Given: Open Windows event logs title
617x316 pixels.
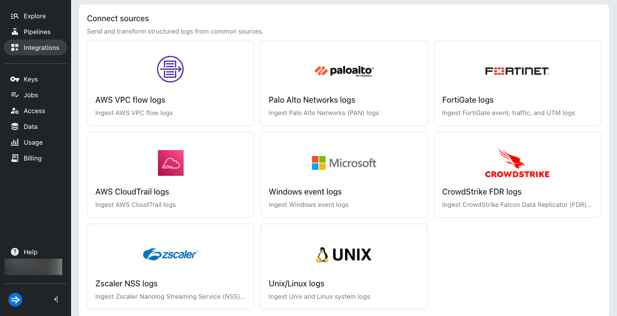Looking at the screenshot, I should point(305,192).
